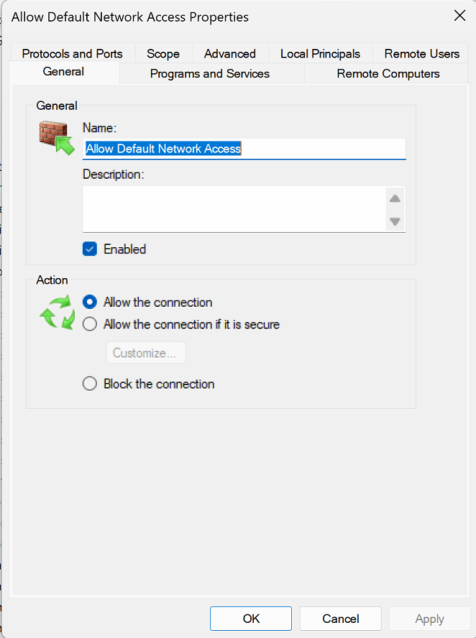This screenshot has height=638, width=476.
Task: Click the Cancel button
Action: click(x=340, y=619)
